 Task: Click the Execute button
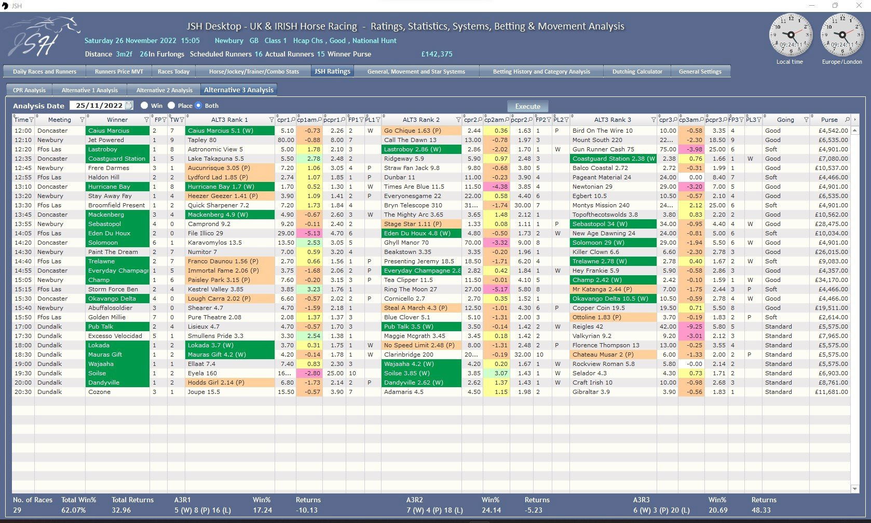pos(527,106)
